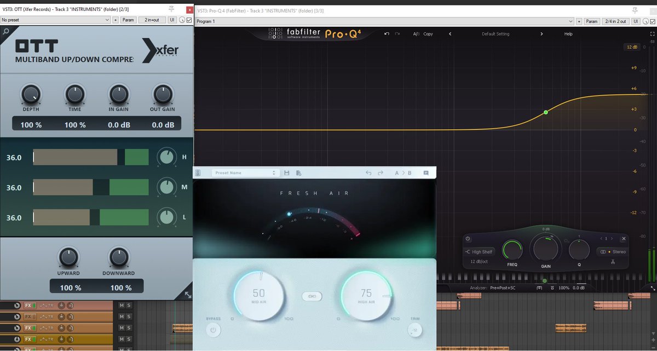Click the OTT resize arrows icon
Viewport: 657px width, 351px height.
pyautogui.click(x=188, y=294)
